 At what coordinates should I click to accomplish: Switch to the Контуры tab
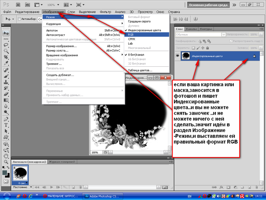[x=206, y=29]
